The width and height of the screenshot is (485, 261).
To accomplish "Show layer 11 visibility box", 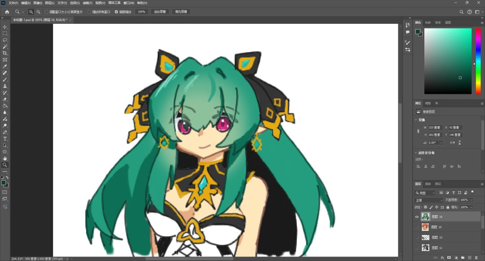I will point(417,248).
